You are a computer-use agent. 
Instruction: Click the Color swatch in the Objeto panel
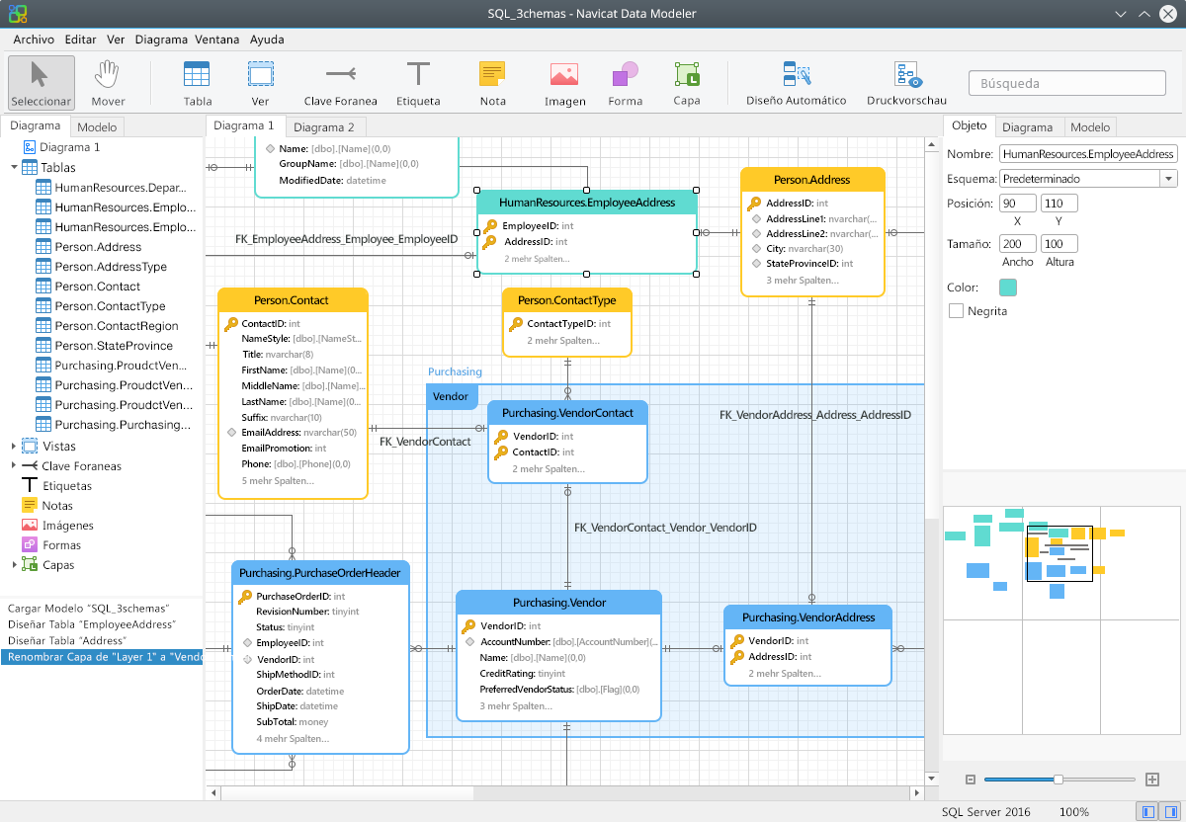(x=1009, y=286)
